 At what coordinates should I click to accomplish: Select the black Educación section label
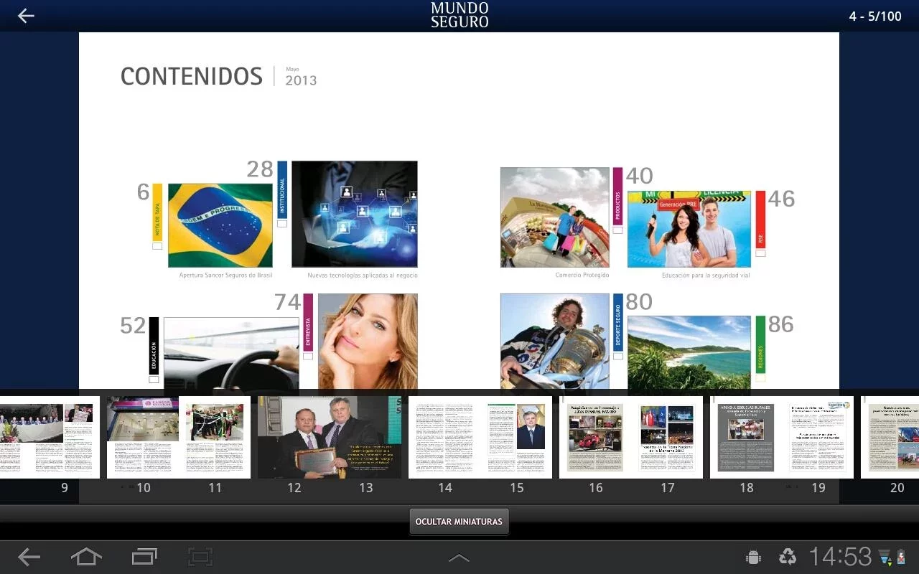coord(154,346)
